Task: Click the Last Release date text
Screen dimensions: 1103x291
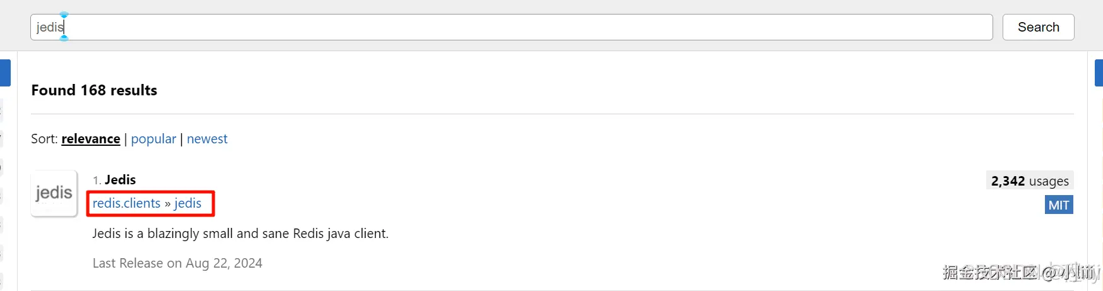Action: click(x=177, y=263)
